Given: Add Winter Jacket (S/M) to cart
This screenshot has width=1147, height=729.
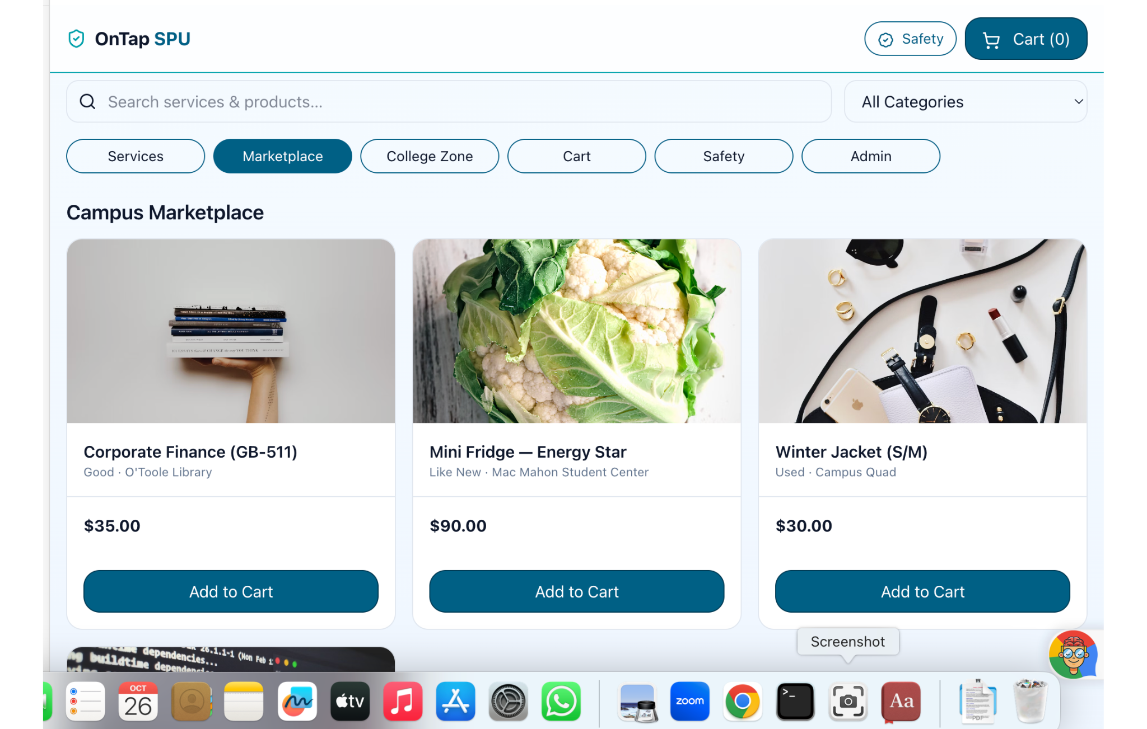Looking at the screenshot, I should [922, 591].
